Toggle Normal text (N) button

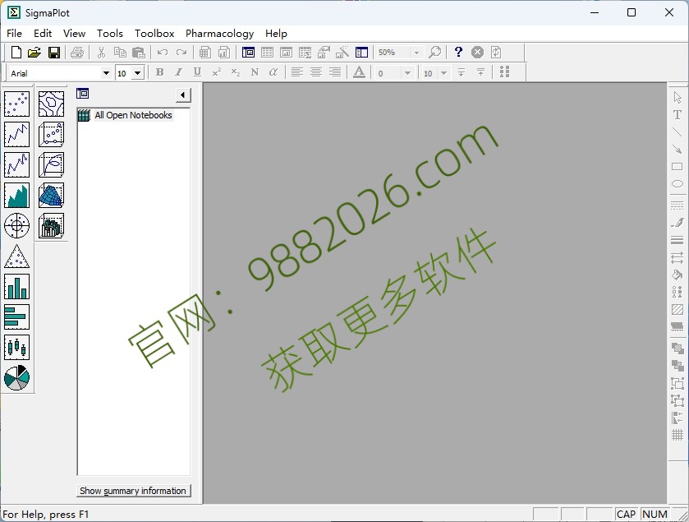point(255,72)
